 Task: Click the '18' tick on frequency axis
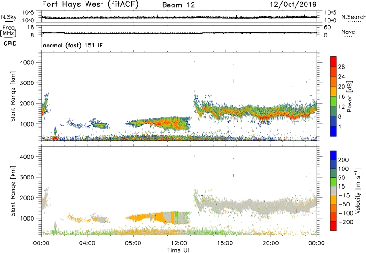click(31, 27)
